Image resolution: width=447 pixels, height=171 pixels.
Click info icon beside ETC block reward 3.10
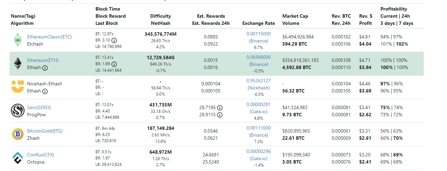pyautogui.click(x=114, y=40)
